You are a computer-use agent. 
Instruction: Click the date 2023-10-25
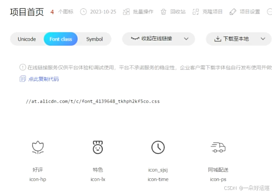tap(103, 12)
